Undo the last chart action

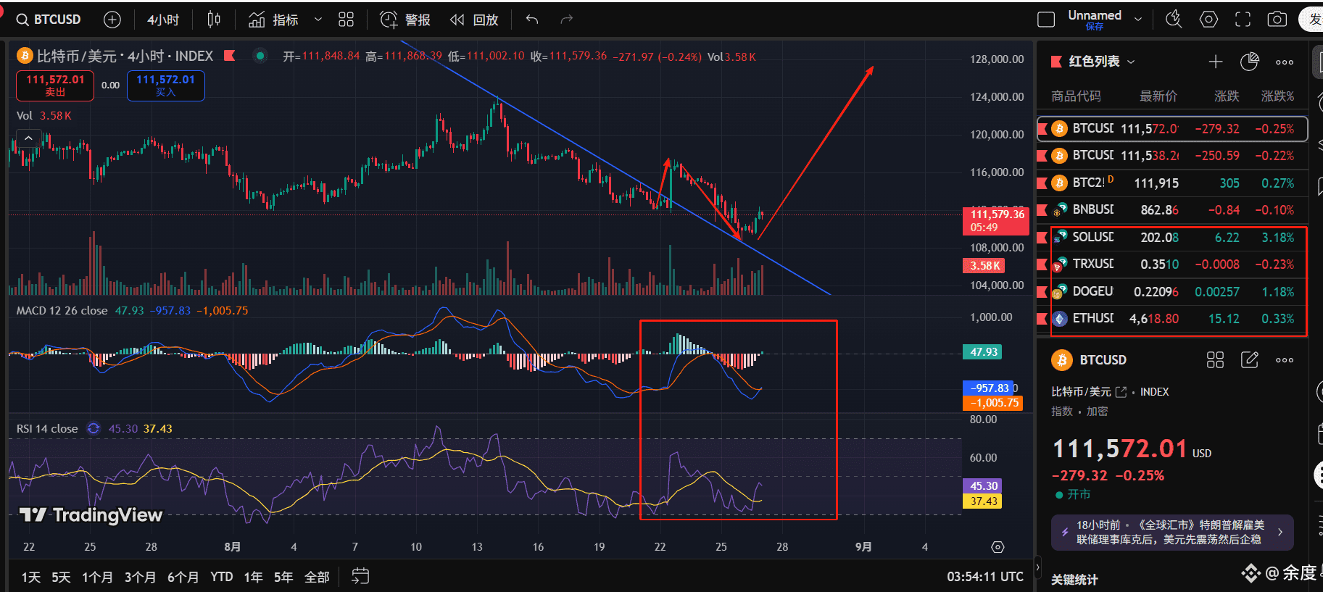[x=532, y=20]
